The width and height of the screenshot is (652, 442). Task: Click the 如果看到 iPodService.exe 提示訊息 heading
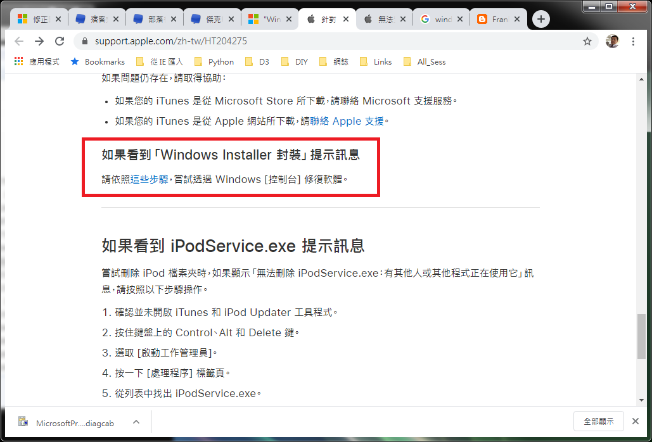[x=233, y=246]
